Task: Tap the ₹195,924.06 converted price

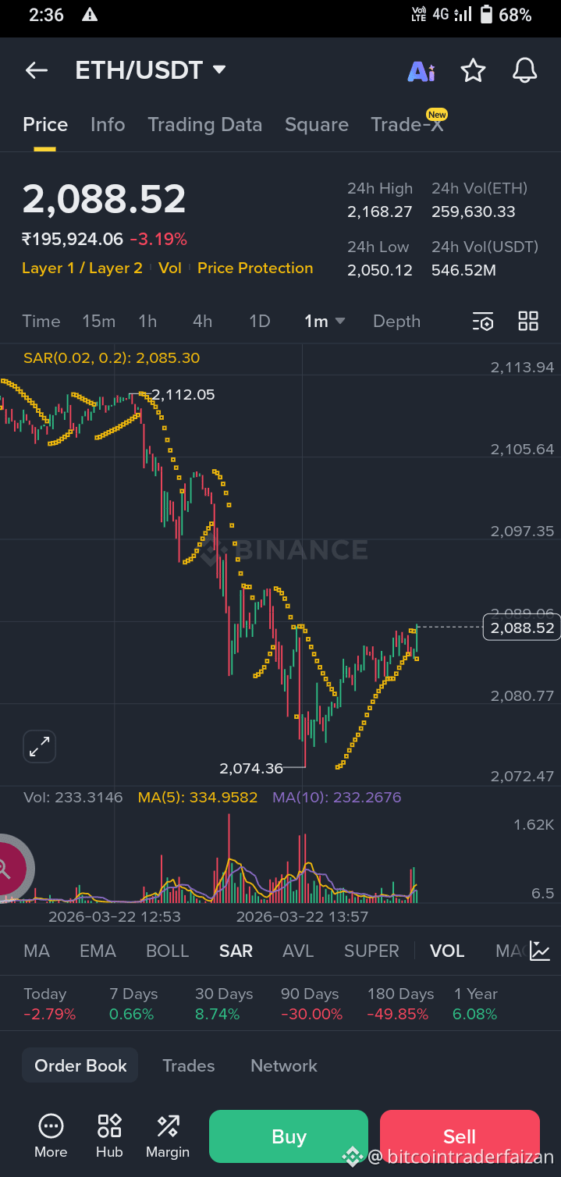Action: 73,239
